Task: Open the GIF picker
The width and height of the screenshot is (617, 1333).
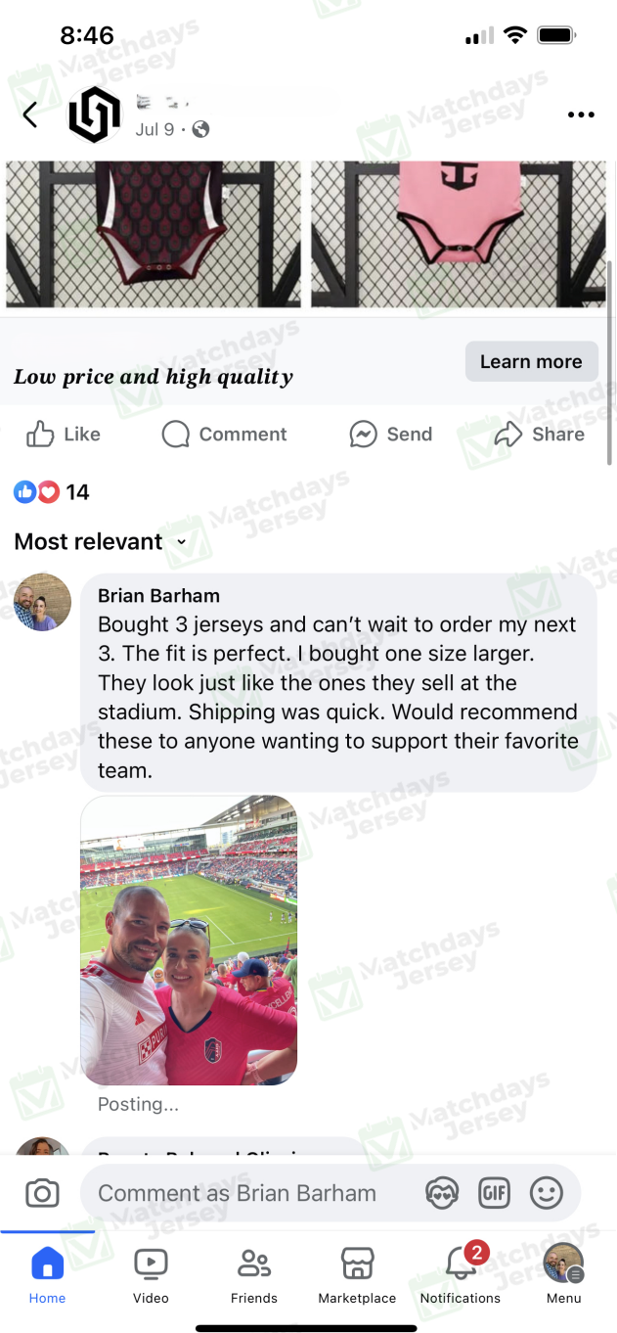Action: point(494,1193)
